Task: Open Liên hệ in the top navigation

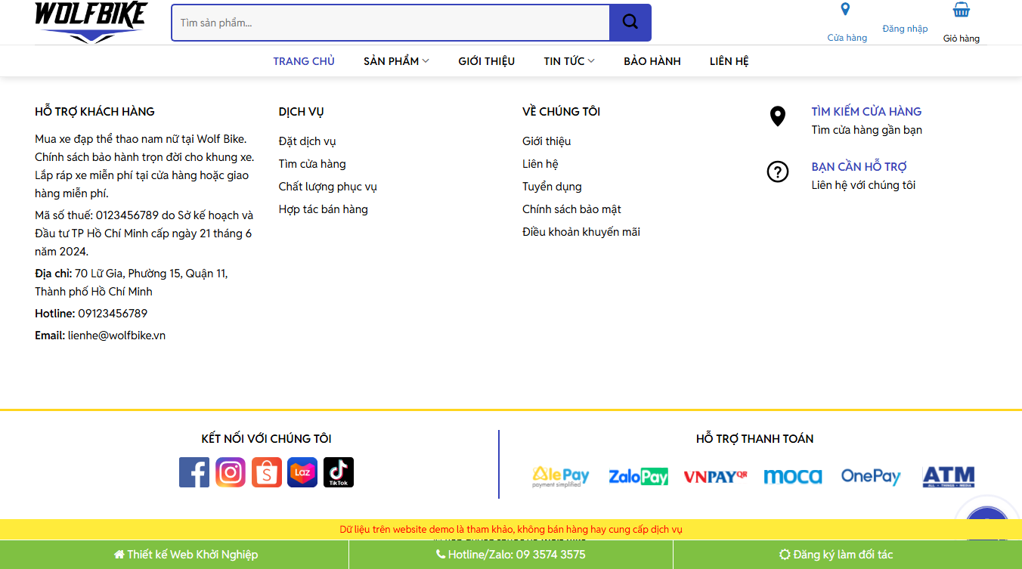Action: pos(729,61)
